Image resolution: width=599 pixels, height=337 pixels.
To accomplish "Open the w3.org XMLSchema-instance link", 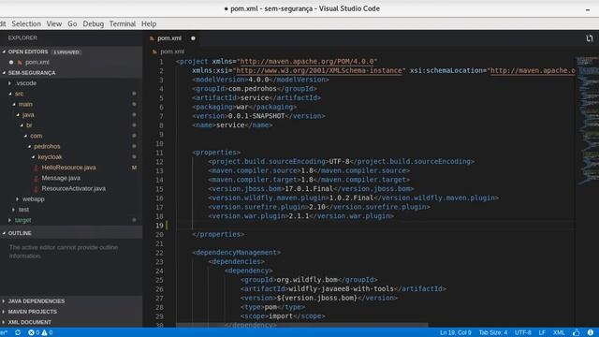I will click(x=319, y=71).
